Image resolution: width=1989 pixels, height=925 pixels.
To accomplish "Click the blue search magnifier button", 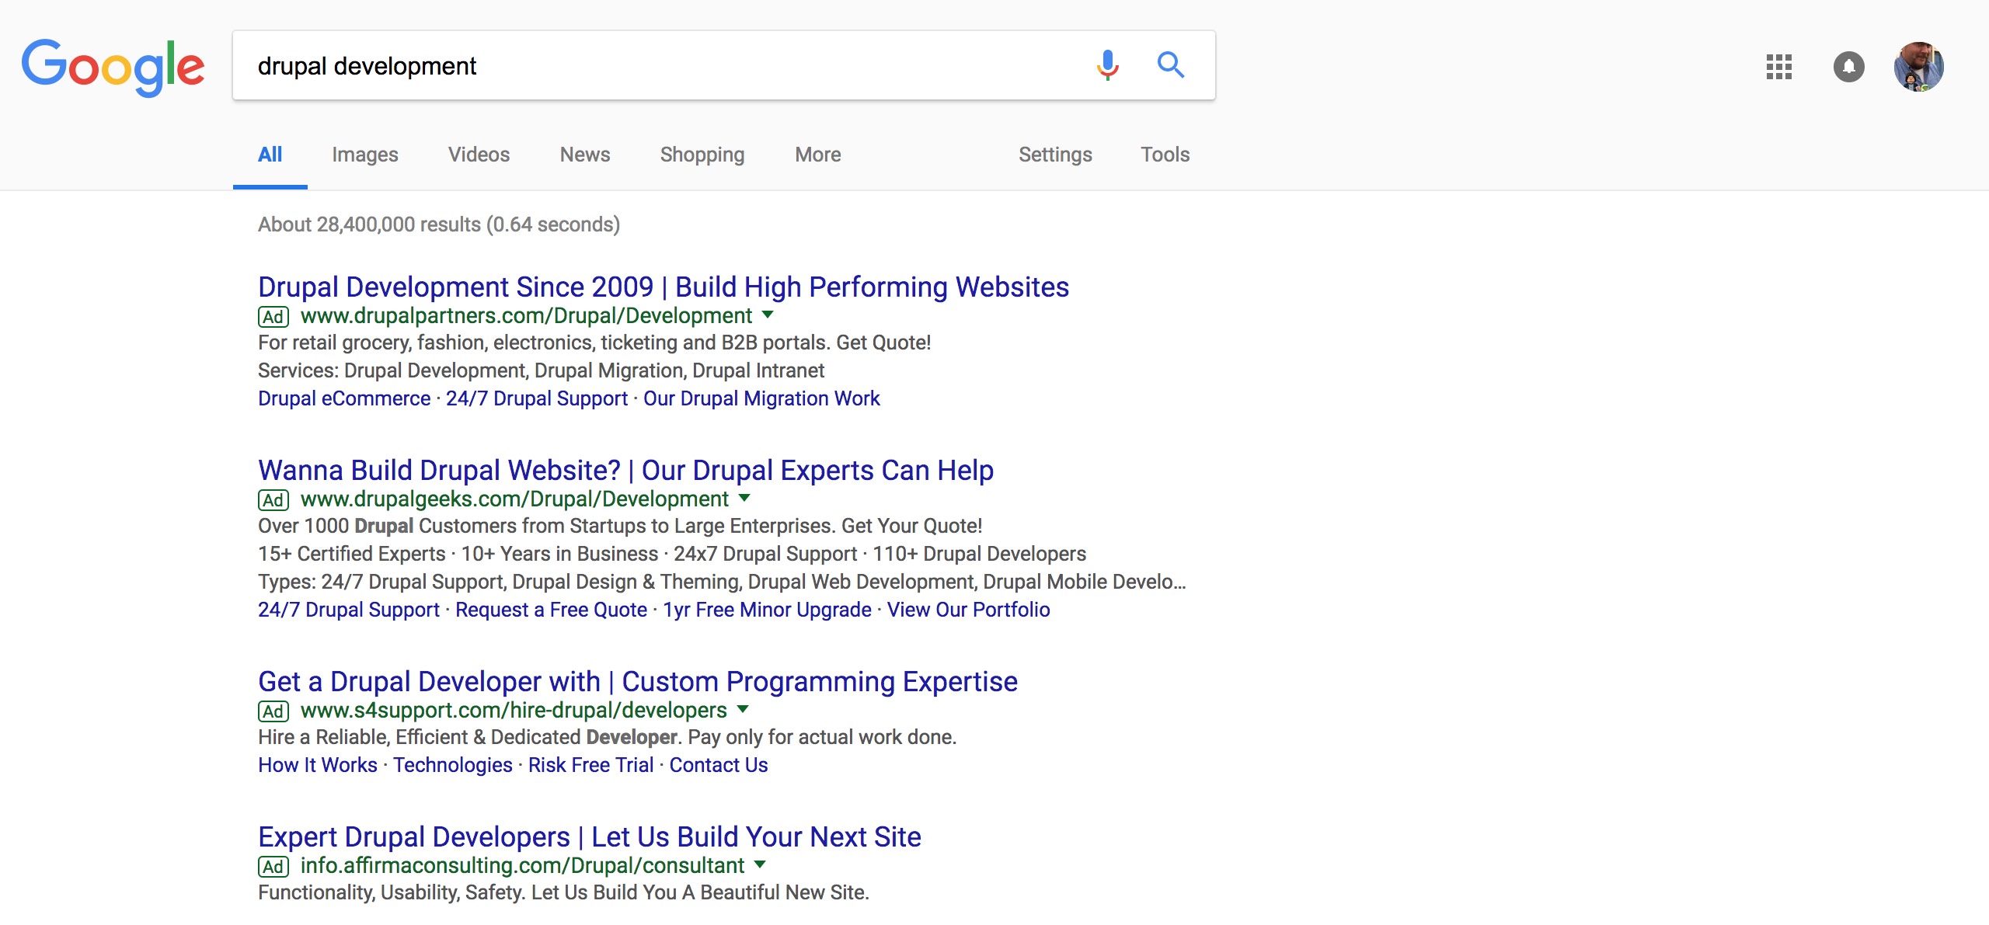I will click(x=1171, y=65).
